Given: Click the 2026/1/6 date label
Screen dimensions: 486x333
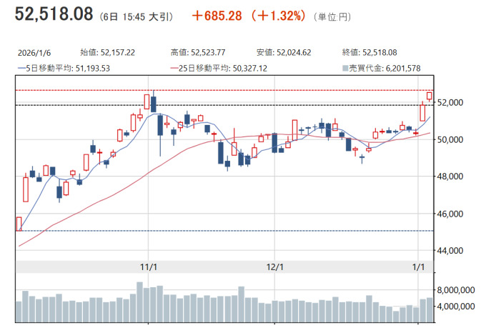Looking at the screenshot, I should (32, 52).
